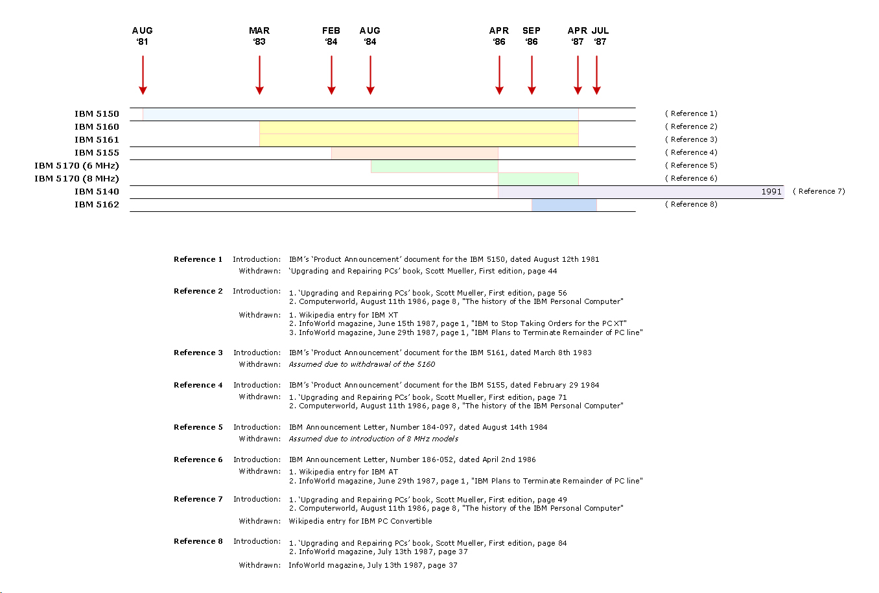Select the blue IBM 5162 timeline bar
This screenshot has height=593, width=879.
[564, 205]
